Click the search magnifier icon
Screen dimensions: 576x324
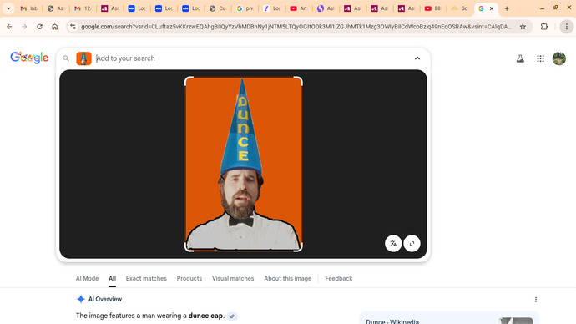click(x=66, y=58)
